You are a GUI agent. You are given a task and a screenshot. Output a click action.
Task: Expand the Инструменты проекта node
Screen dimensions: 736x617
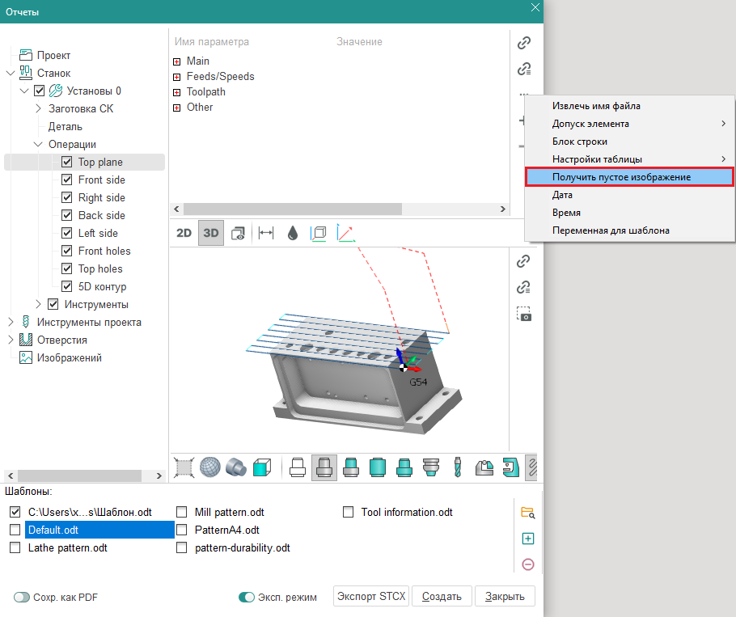(x=11, y=322)
